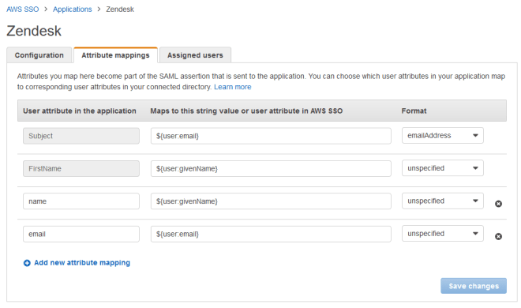This screenshot has width=521, height=308.
Task: Remove the name attribute mapping row
Action: tap(498, 204)
